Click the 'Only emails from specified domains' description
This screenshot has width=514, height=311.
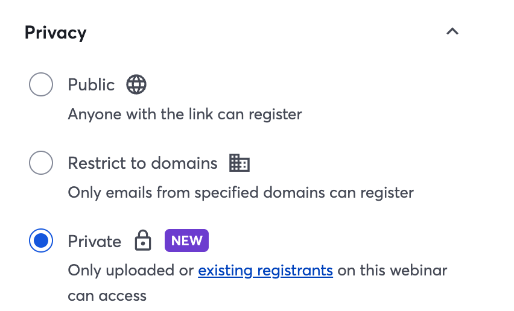coord(241,193)
